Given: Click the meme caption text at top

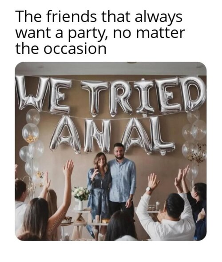Looking at the screenshot, I should click(x=100, y=32).
